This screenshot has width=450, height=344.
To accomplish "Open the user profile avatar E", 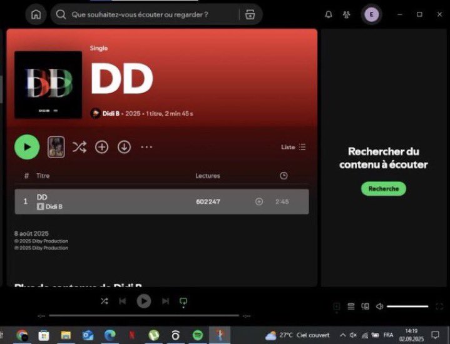I will 371,14.
